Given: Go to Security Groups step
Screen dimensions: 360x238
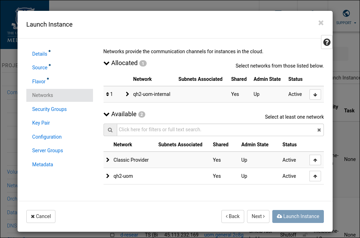Looking at the screenshot, I should (49, 109).
